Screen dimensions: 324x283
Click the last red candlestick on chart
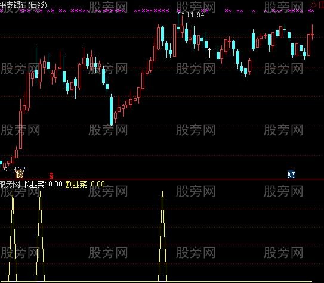click(312, 32)
